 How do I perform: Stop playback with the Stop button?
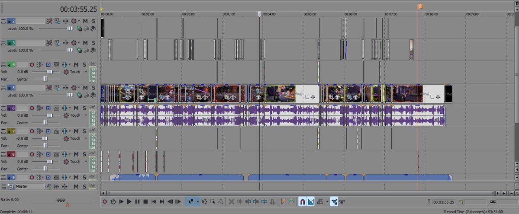(145, 201)
